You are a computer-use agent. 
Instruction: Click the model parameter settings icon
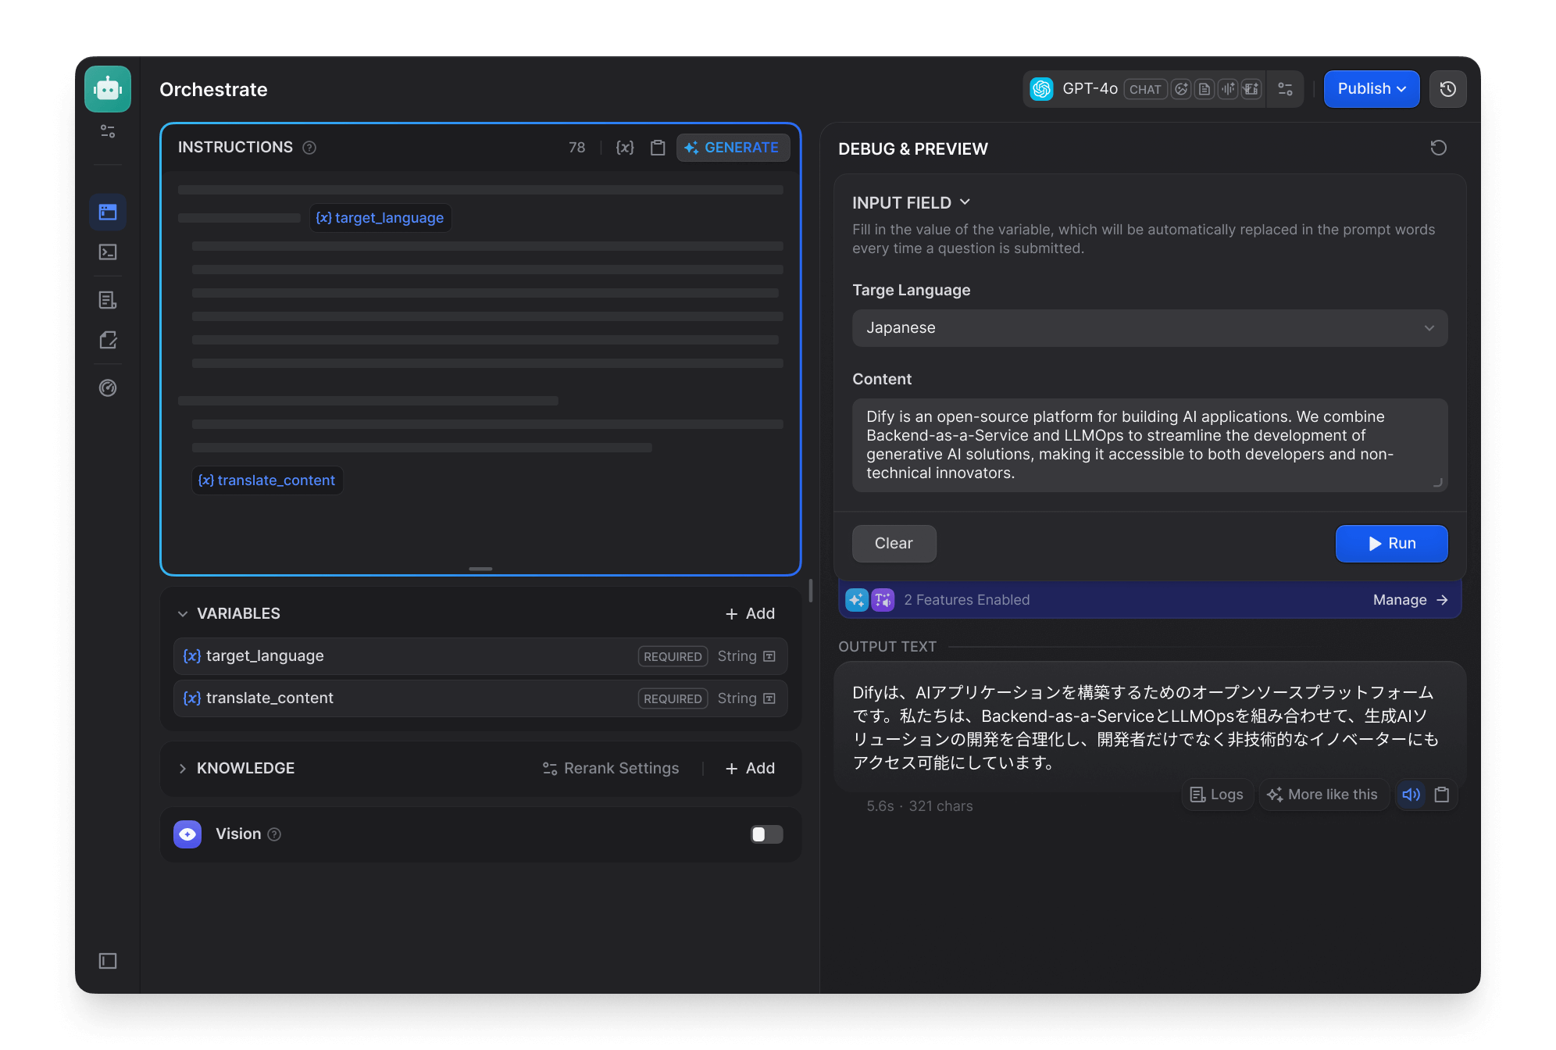pyautogui.click(x=1285, y=89)
